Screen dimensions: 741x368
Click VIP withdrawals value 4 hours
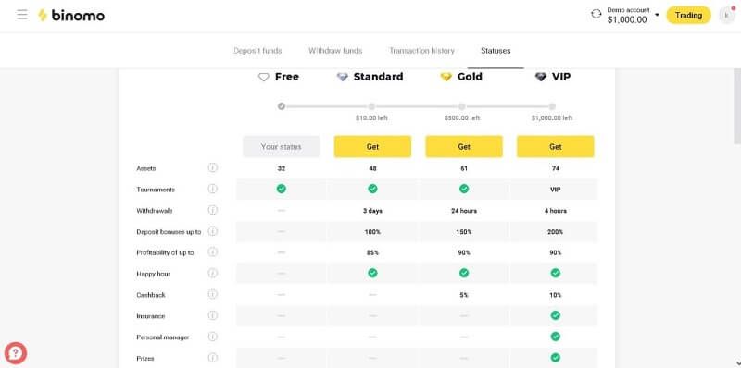[x=555, y=211]
